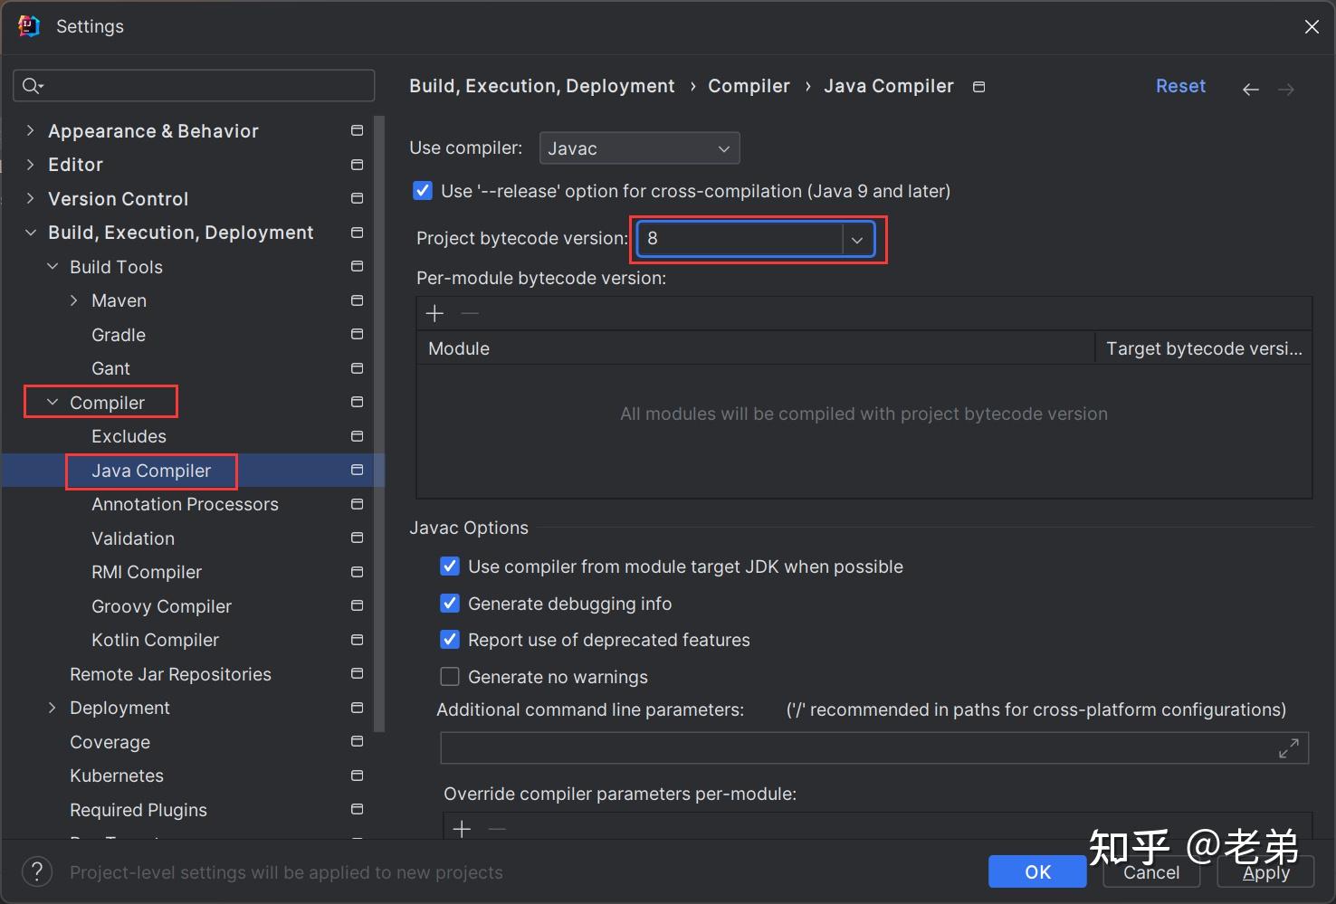
Task: Click the project settings icon next to Maven
Action: (357, 300)
